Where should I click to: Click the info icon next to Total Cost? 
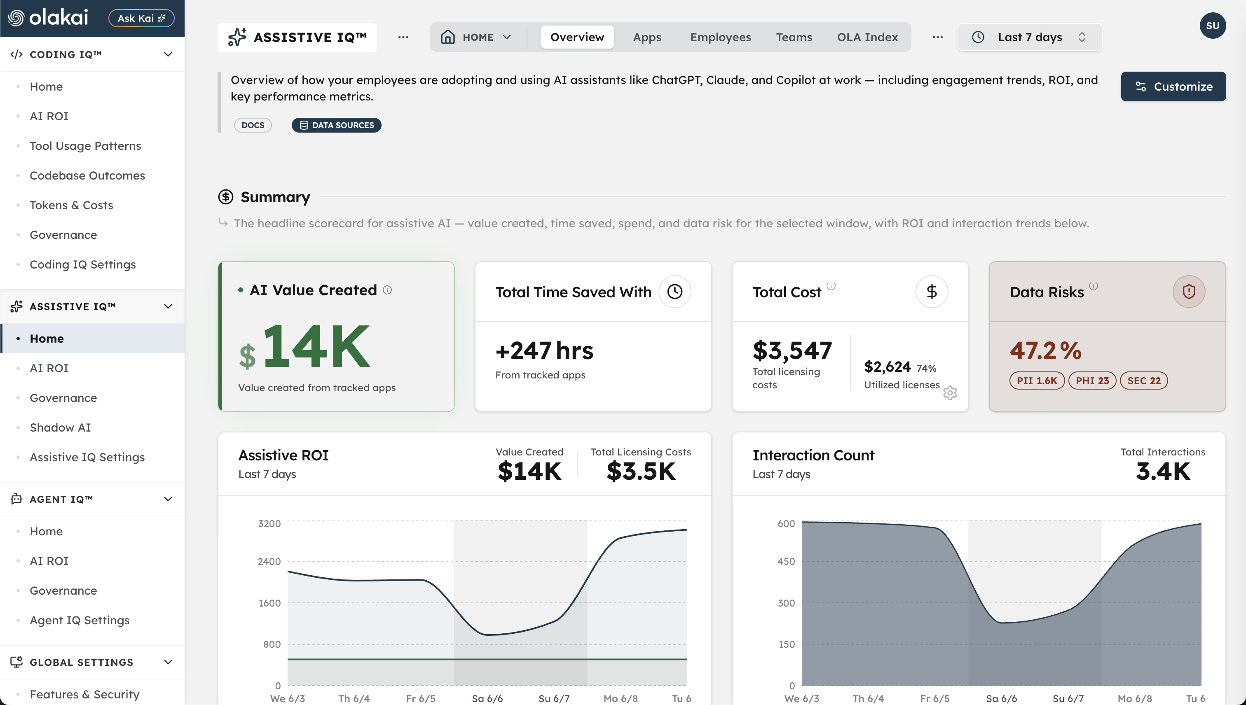tap(831, 286)
